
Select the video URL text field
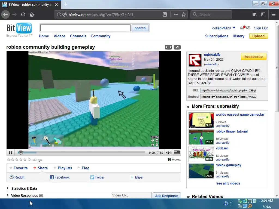(x=228, y=90)
